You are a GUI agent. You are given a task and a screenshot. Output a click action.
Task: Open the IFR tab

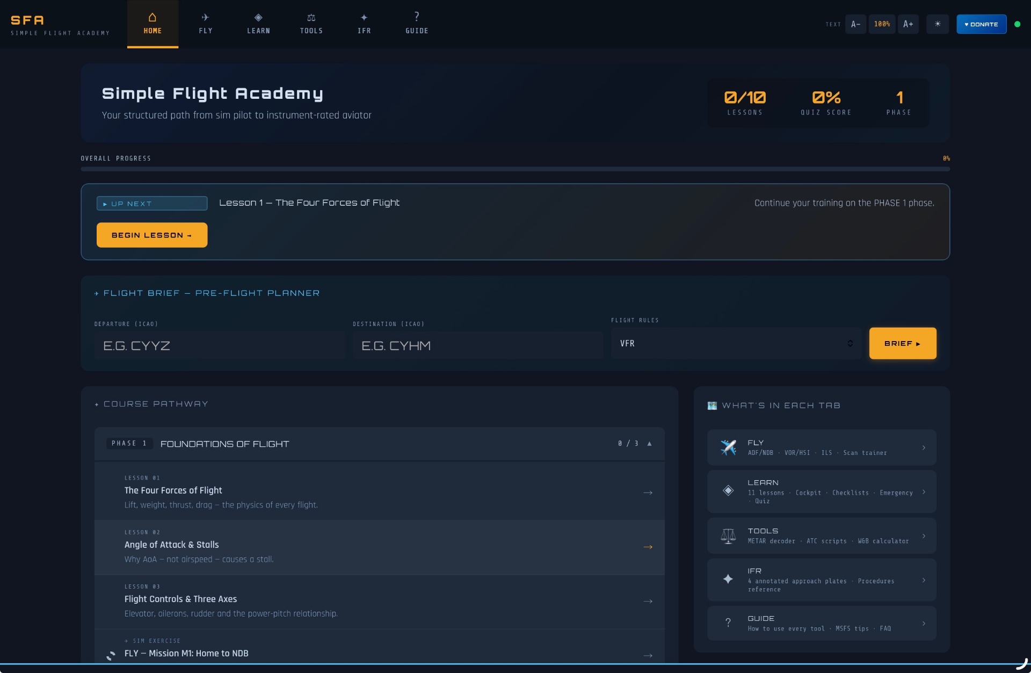(364, 24)
